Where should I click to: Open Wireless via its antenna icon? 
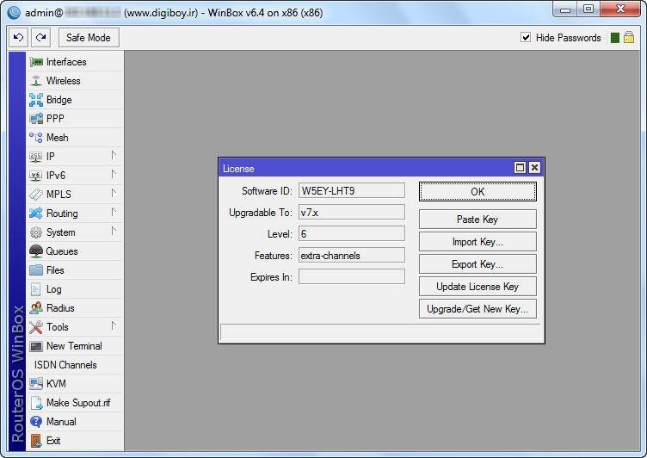[36, 81]
